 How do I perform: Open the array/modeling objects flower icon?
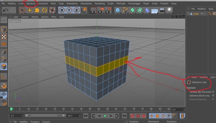140,10
